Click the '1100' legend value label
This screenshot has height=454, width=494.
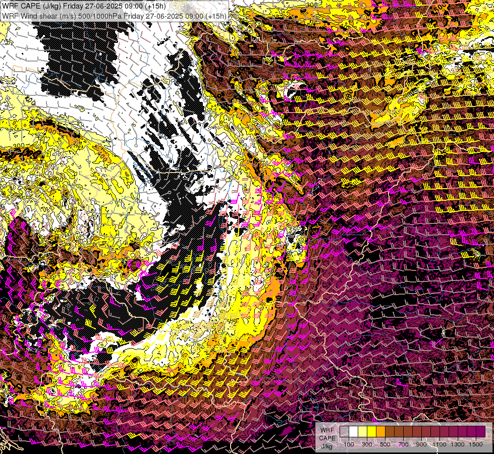click(439, 444)
